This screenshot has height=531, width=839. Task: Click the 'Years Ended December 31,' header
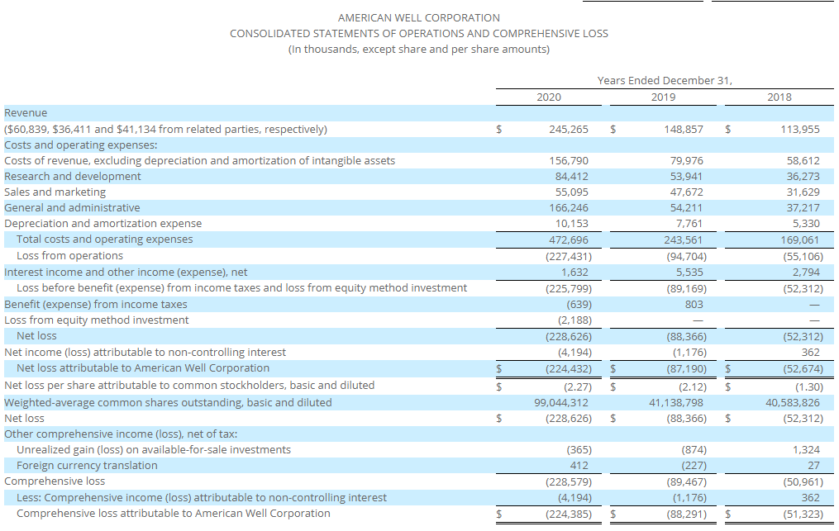pyautogui.click(x=665, y=80)
